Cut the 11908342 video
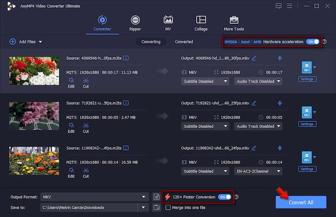 86,173
